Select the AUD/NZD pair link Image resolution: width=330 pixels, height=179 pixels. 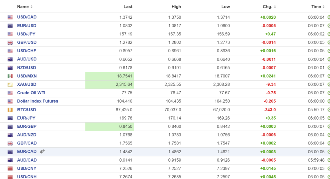tap(27, 135)
